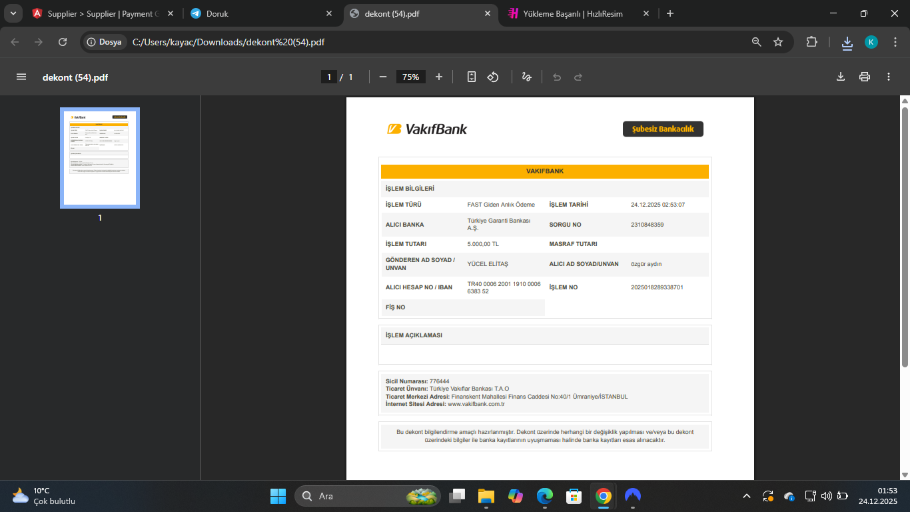Image resolution: width=910 pixels, height=512 pixels.
Task: Click the browser forward arrow
Action: tap(39, 42)
